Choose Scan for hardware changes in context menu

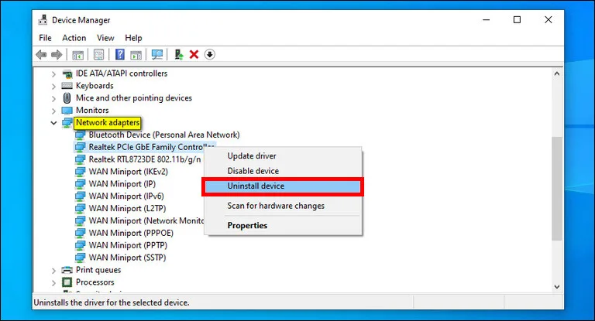(x=283, y=206)
